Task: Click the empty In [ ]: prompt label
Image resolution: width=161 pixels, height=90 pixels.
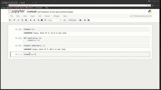Action: tap(19, 54)
